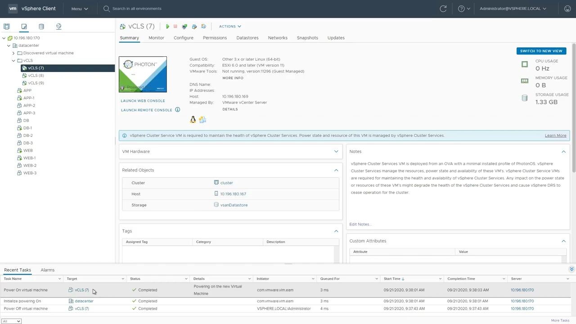
Task: Refresh the vSphere Client with the refresh icon
Action: point(443,8)
